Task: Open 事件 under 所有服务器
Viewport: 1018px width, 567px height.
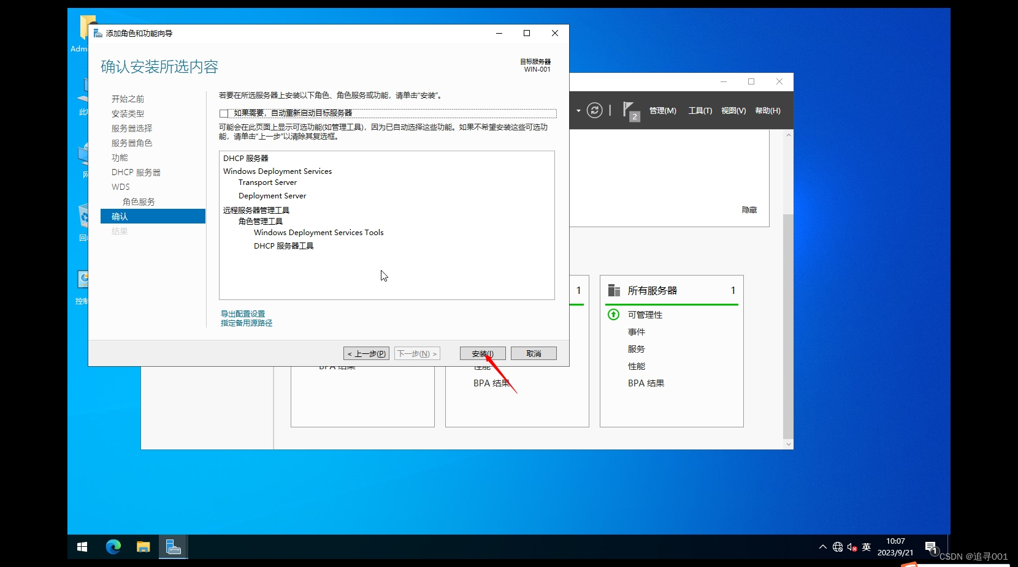Action: (x=637, y=332)
